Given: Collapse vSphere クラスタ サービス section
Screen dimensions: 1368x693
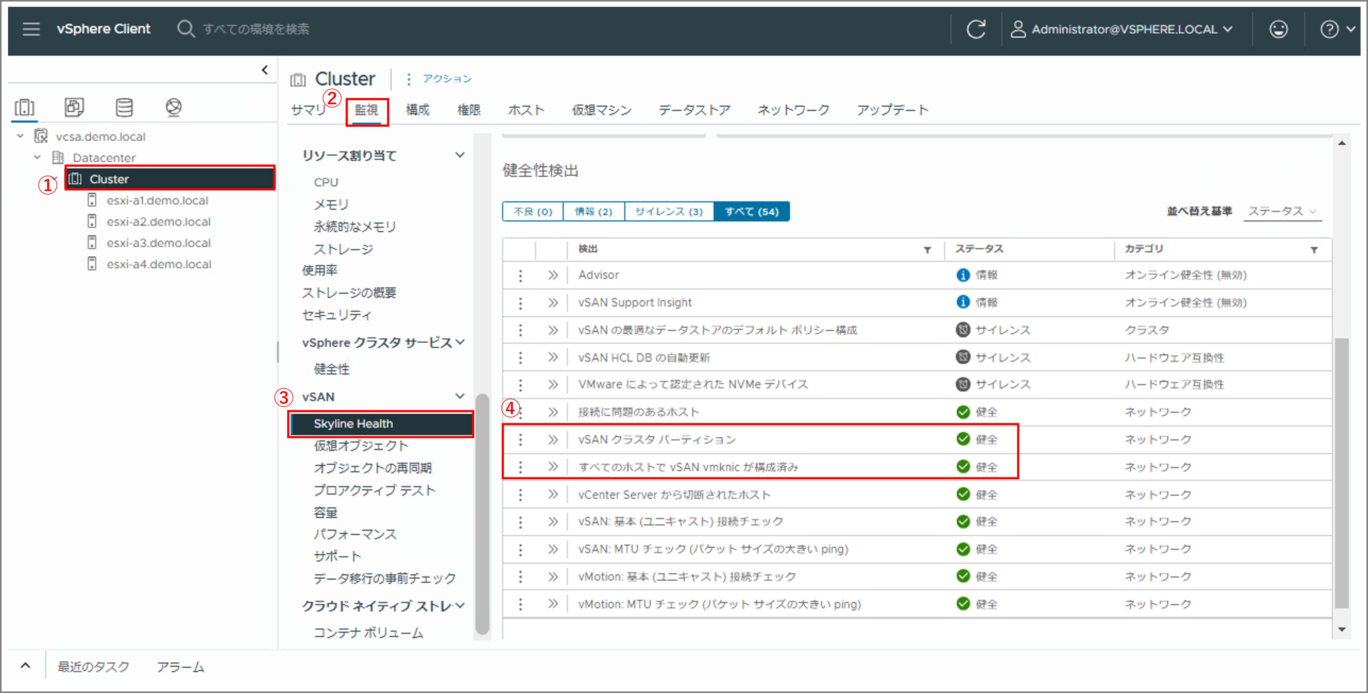Looking at the screenshot, I should tap(460, 342).
